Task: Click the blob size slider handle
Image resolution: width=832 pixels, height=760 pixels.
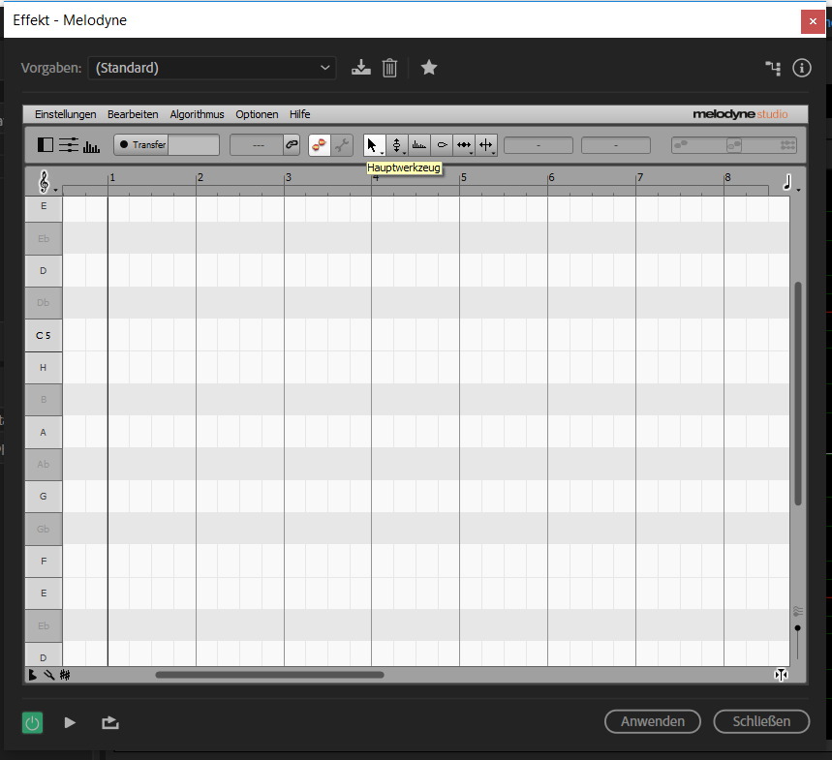Action: 797,628
